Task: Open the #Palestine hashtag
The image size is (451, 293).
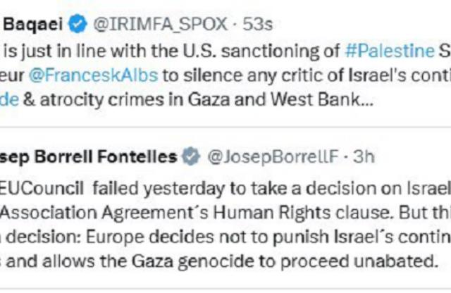Action: coord(390,51)
